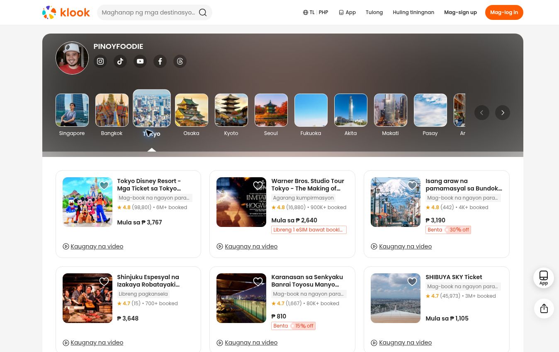This screenshot has height=352, width=559.
Task: Open the TL | PHP language and currency selector
Action: tap(316, 12)
